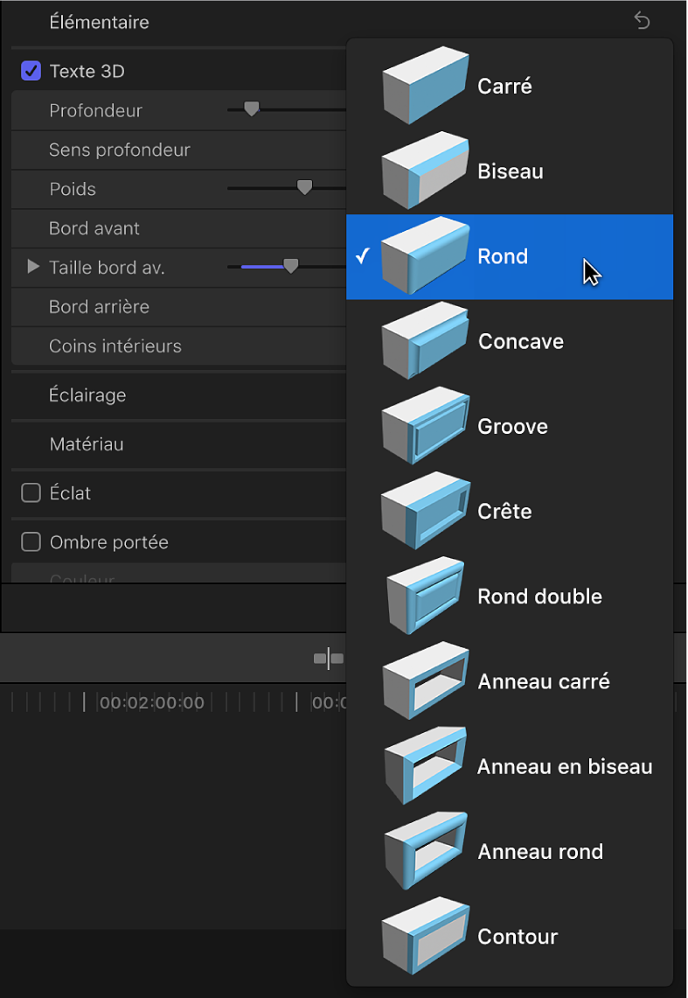Click the 00:02:00:00 timecode on the ruler
Screen dimensions: 688x998
coord(151,702)
